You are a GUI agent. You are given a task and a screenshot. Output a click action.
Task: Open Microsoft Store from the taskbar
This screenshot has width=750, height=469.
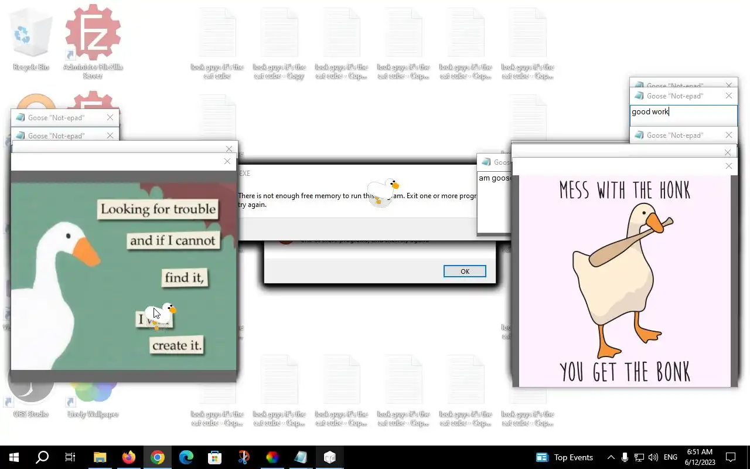(x=214, y=457)
